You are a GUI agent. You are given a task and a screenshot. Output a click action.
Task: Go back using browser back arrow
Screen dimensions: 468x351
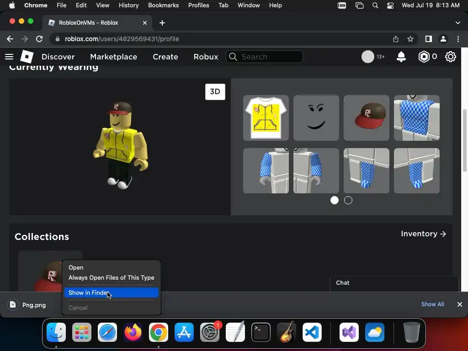pyautogui.click(x=10, y=39)
